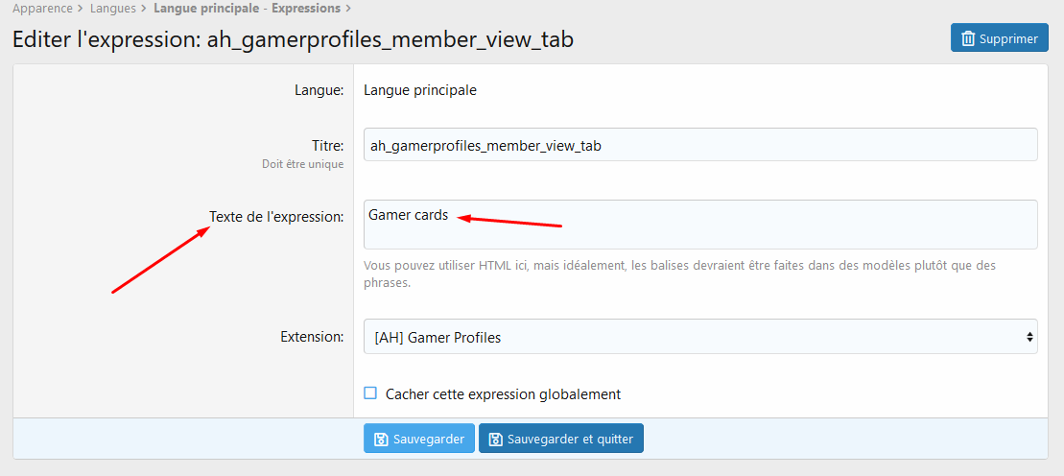Click the 'Titre:' field label
Image resolution: width=1064 pixels, height=476 pixels.
pos(328,145)
